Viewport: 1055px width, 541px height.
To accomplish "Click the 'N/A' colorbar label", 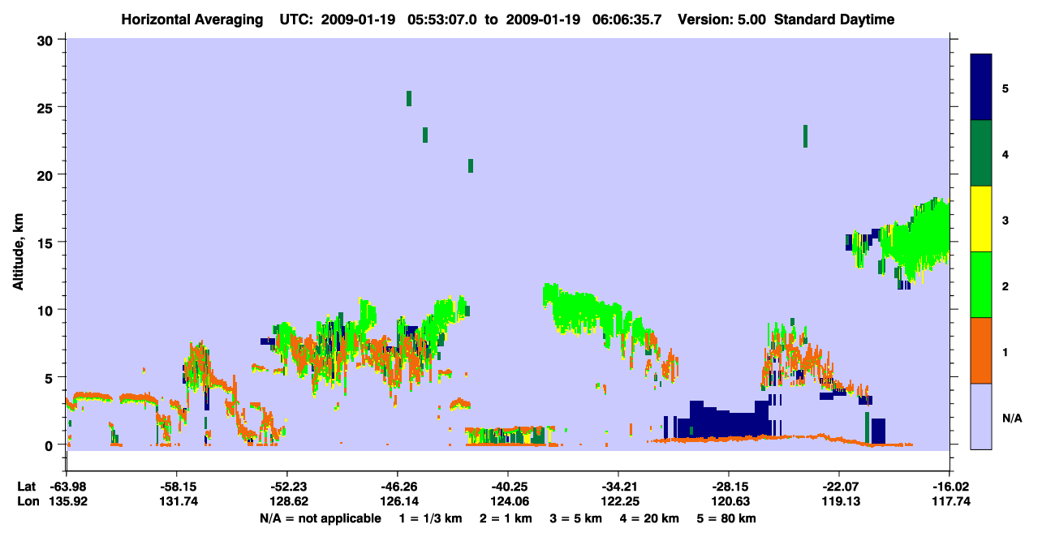I will [x=1011, y=418].
